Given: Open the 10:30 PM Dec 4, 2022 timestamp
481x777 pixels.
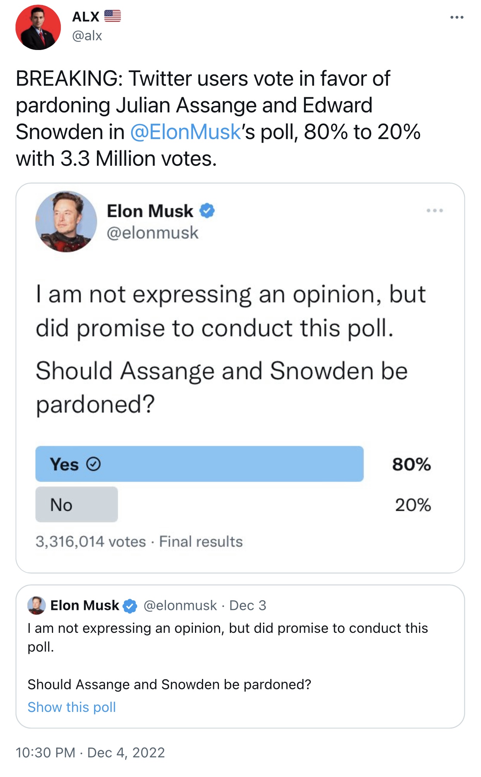Looking at the screenshot, I should [90, 753].
